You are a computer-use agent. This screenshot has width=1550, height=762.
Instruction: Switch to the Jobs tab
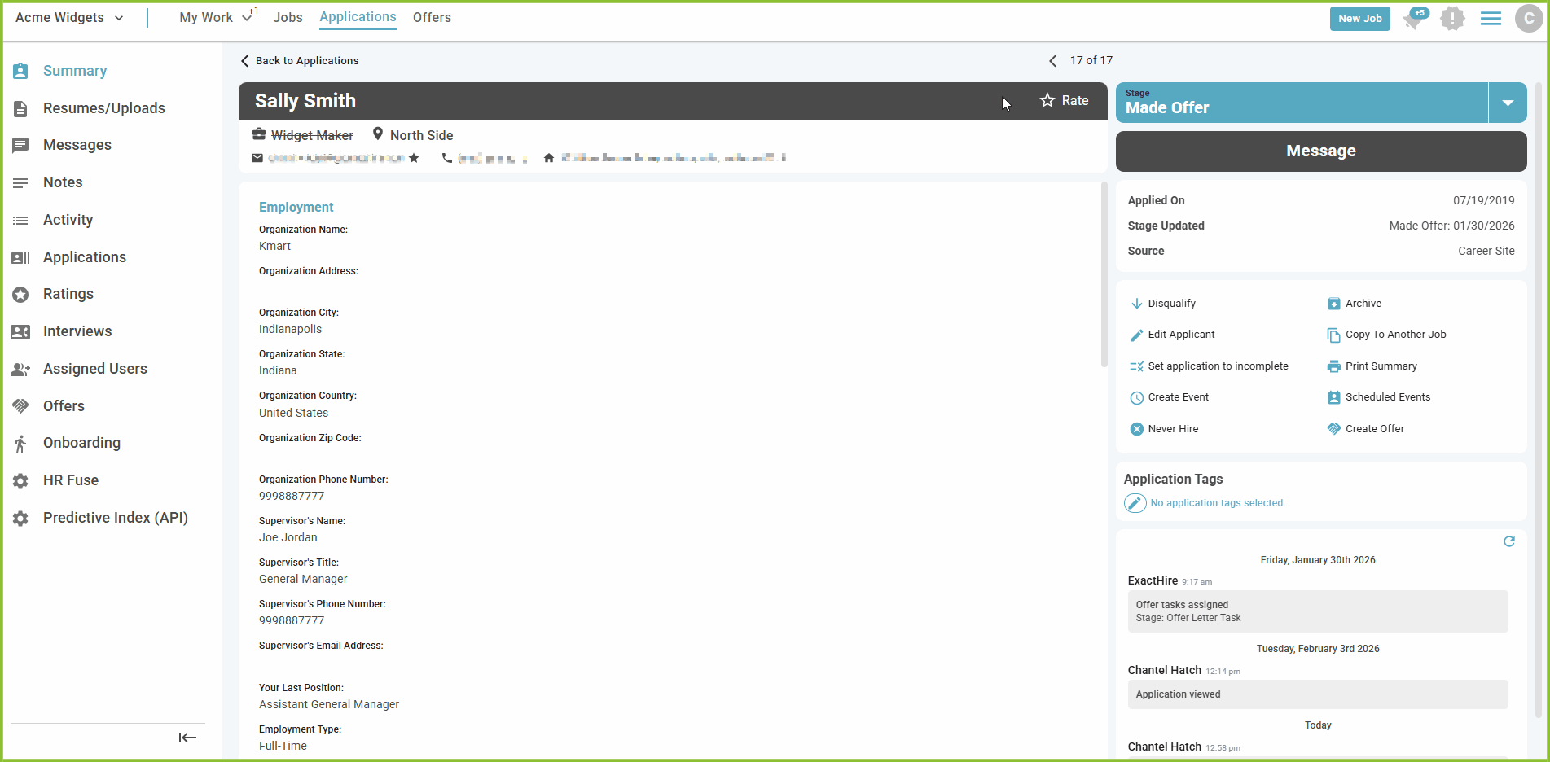(288, 17)
